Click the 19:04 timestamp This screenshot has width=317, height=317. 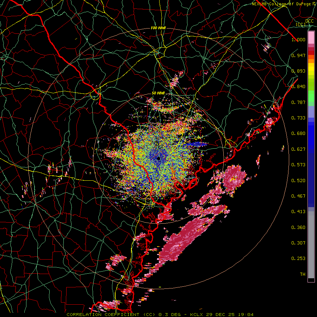coord(245,315)
